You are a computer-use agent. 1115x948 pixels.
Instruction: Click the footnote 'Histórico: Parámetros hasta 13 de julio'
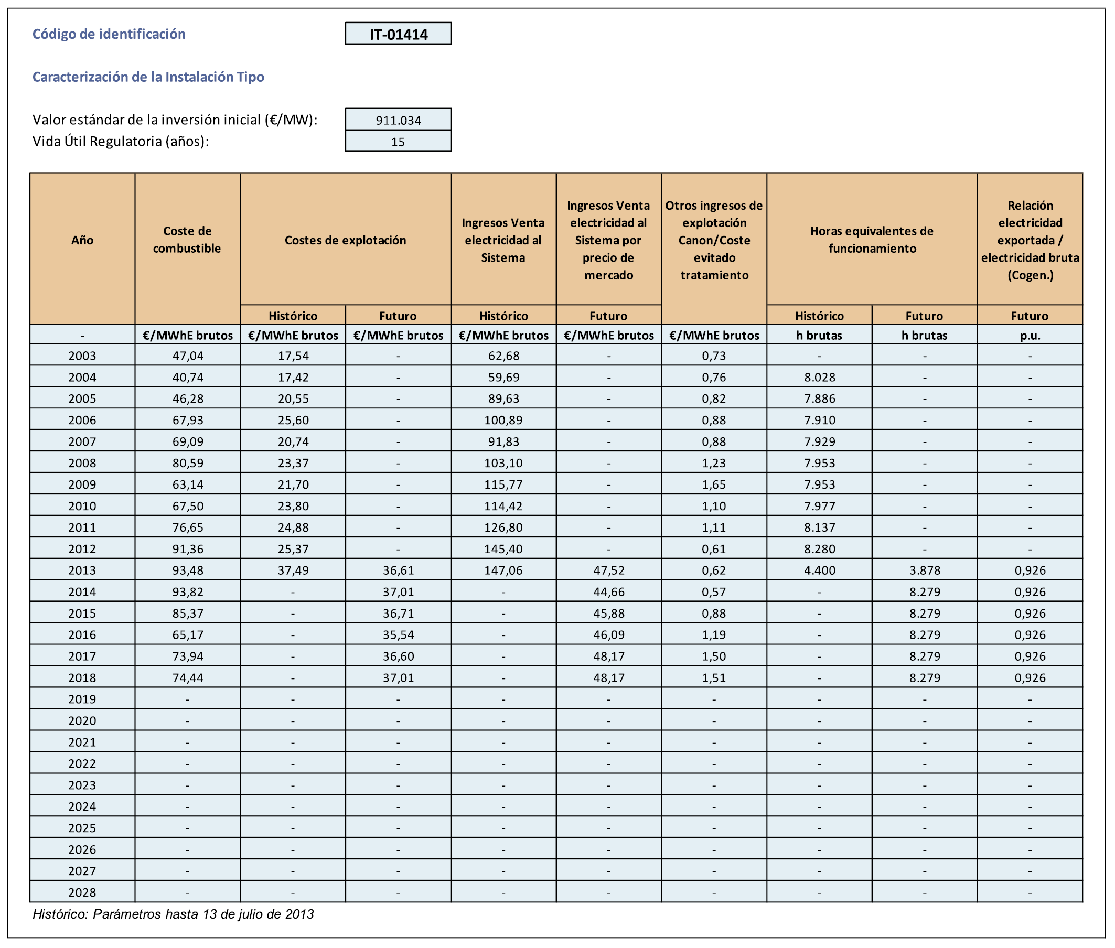point(173,915)
